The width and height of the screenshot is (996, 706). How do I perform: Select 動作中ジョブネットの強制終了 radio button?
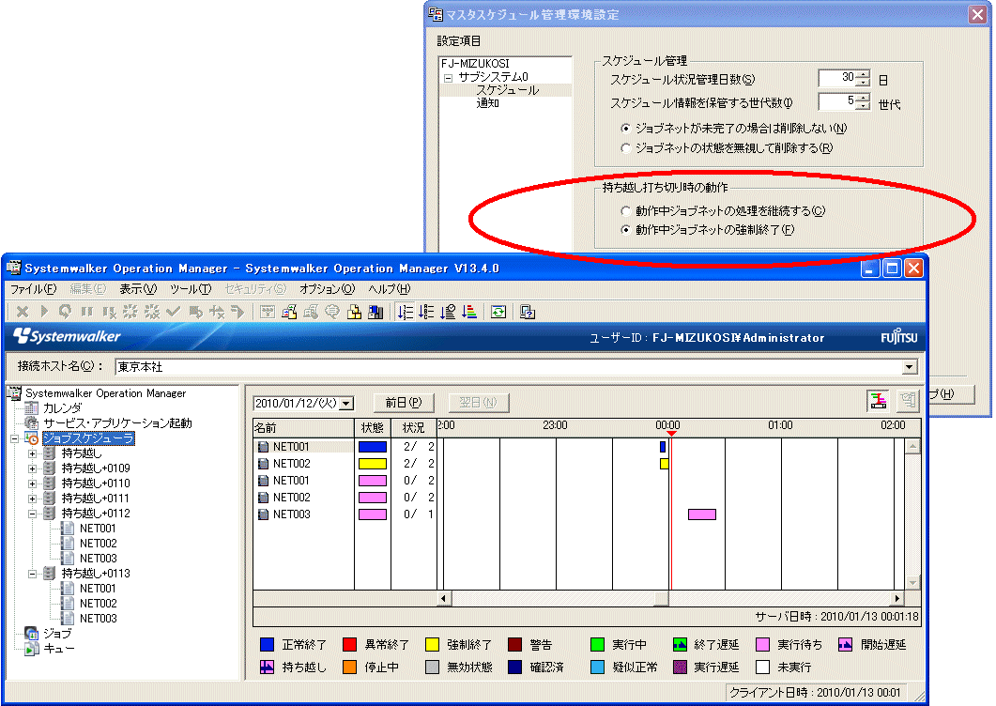(x=626, y=229)
